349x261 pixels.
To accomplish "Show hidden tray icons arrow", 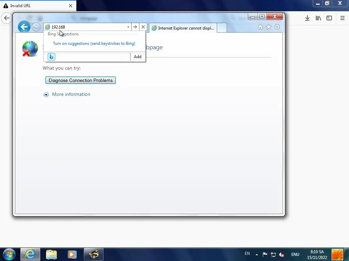I will tap(257, 255).
